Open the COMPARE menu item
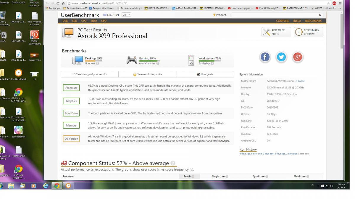The width and height of the screenshot is (355, 199). coord(283,21)
